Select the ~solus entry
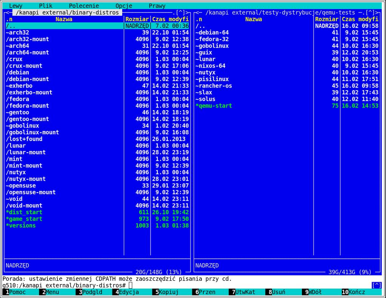The width and height of the screenshot is (386, 298). pyautogui.click(x=287, y=99)
